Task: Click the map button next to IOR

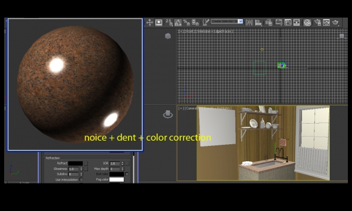Action: coord(127,164)
